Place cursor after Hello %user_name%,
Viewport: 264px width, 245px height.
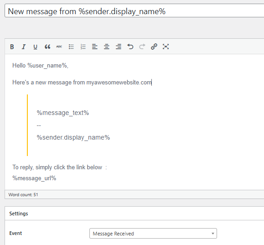pyautogui.click(x=69, y=66)
